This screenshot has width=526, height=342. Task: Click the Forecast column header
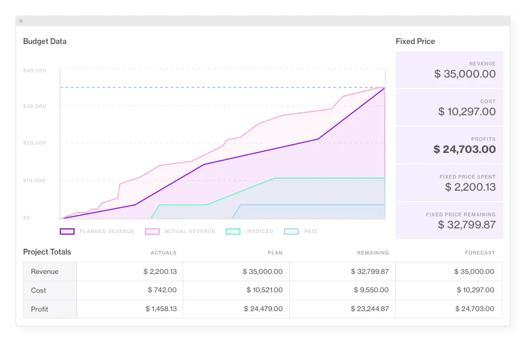pos(480,252)
